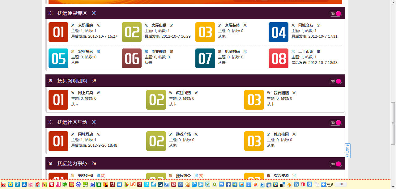Open the 游戏广场 forum link
The height and width of the screenshot is (189, 396).
click(183, 134)
